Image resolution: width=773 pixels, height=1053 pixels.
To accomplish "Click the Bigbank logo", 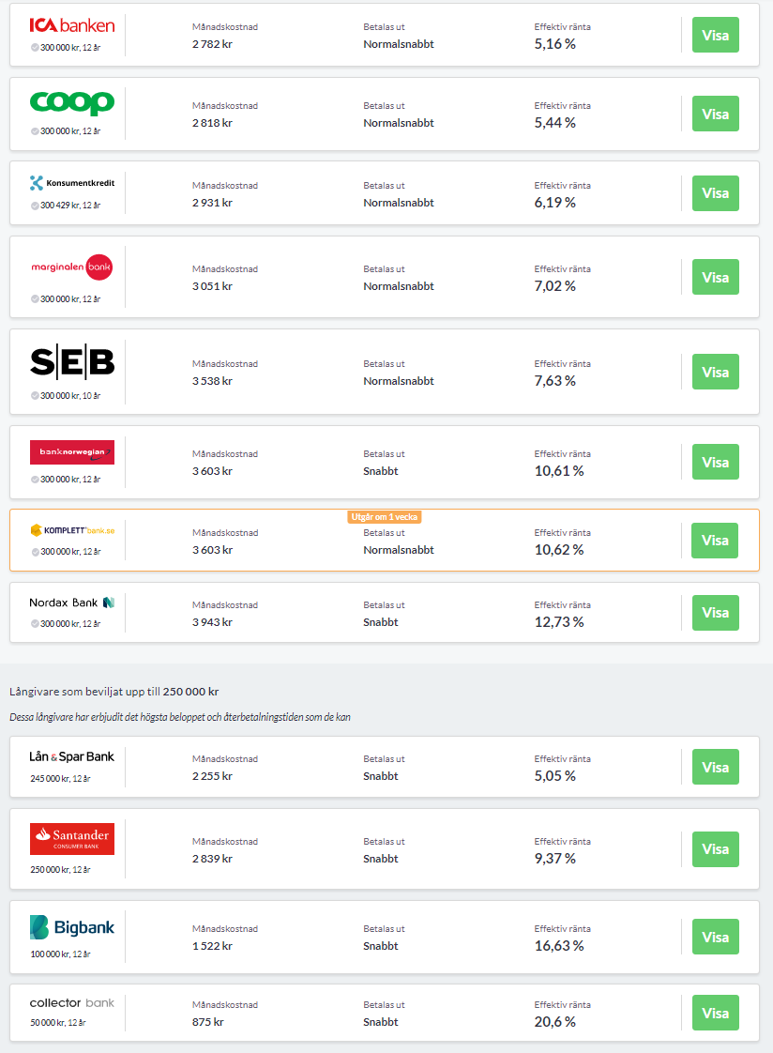I will pyautogui.click(x=71, y=927).
